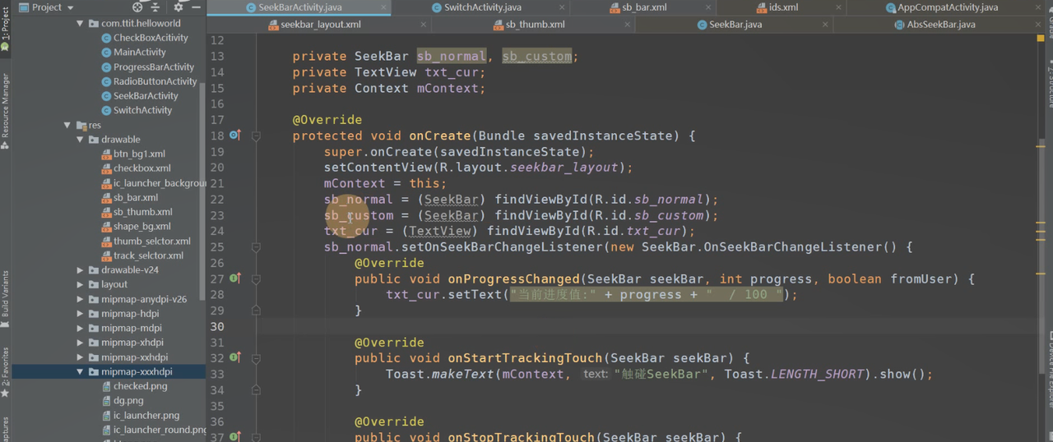
Task: Open the Project view dropdown
Action: pos(46,7)
